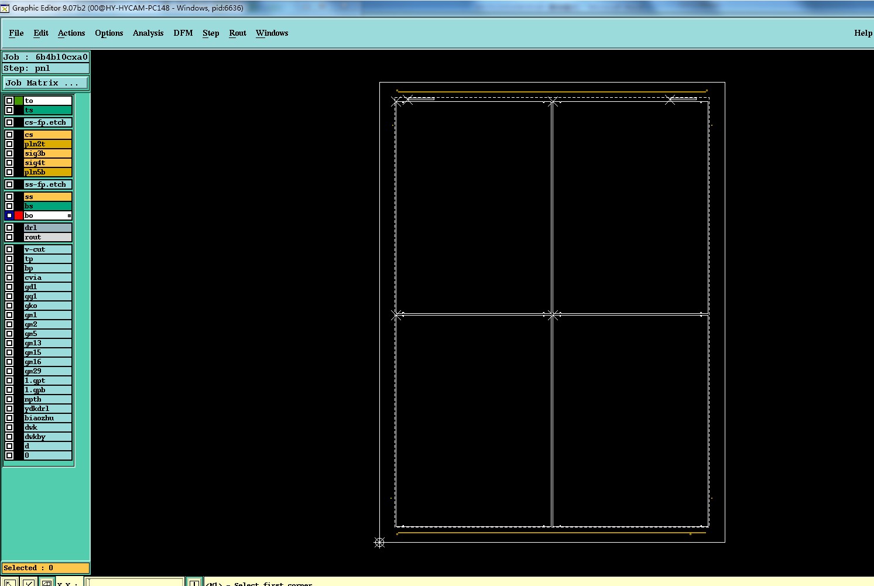Select the layer named 0
This screenshot has height=586, width=874.
point(47,455)
